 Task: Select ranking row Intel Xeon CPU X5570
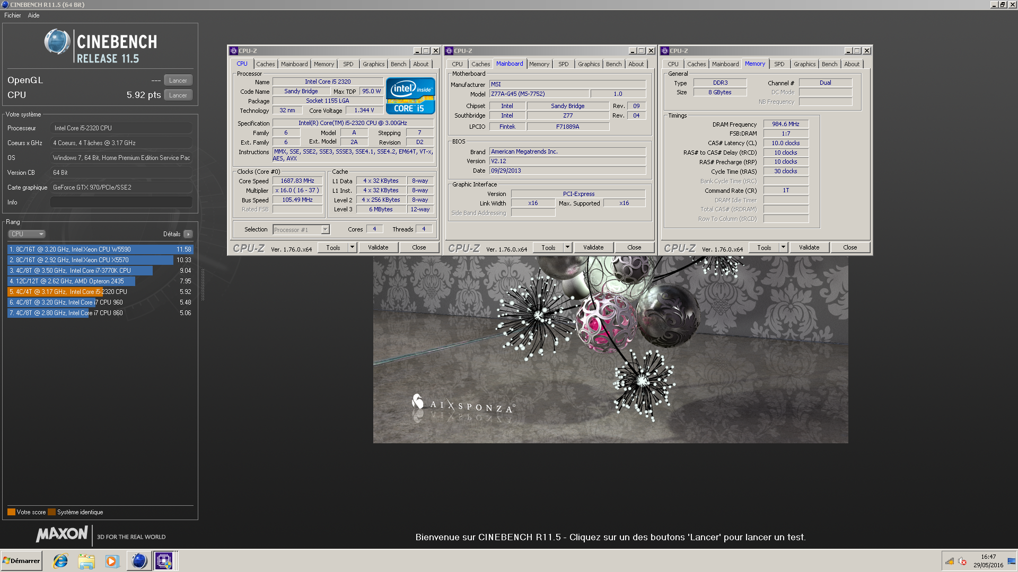coord(100,260)
